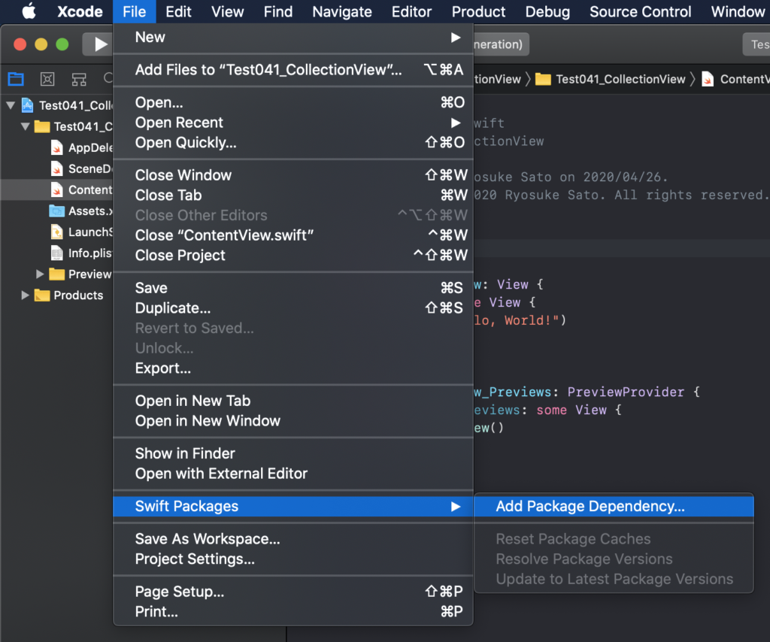Image resolution: width=770 pixels, height=642 pixels.
Task: Click the Run (play) button in toolbar
Action: click(x=100, y=44)
